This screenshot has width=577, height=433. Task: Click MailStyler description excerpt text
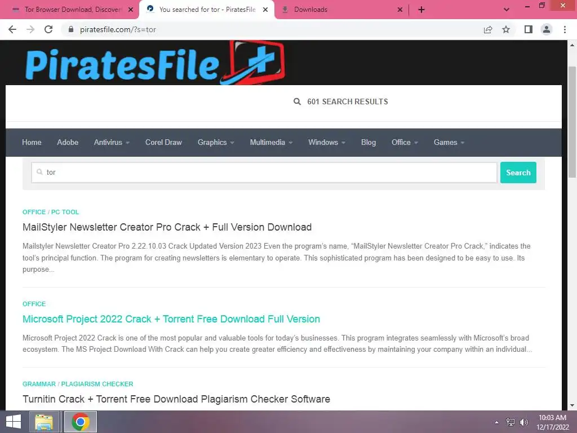tap(276, 258)
